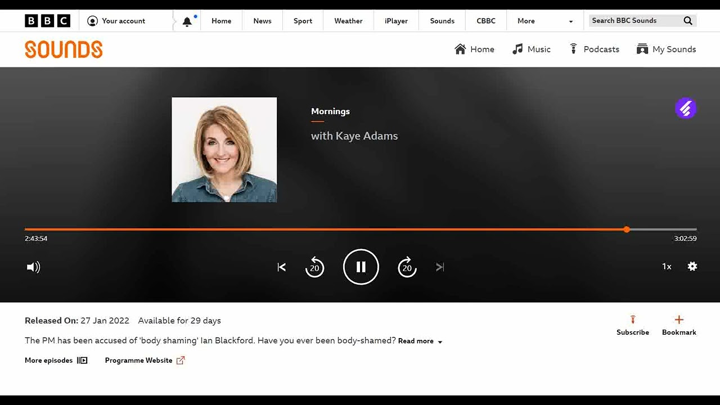This screenshot has height=405, width=720.
Task: Click the total duration 3:02:59
Action: click(685, 238)
